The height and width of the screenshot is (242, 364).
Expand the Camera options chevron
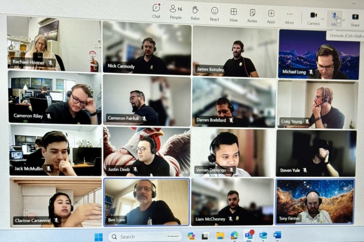(323, 19)
